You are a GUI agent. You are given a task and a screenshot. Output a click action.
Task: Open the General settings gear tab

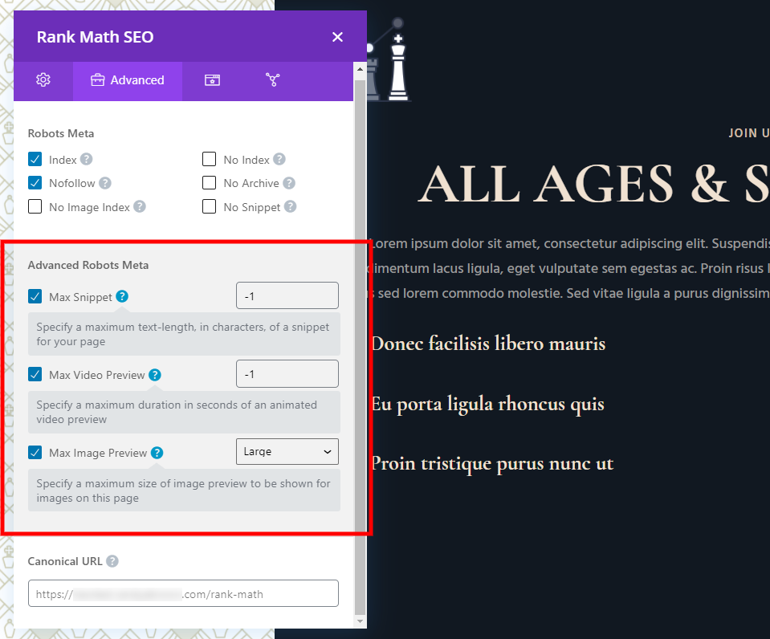[43, 80]
